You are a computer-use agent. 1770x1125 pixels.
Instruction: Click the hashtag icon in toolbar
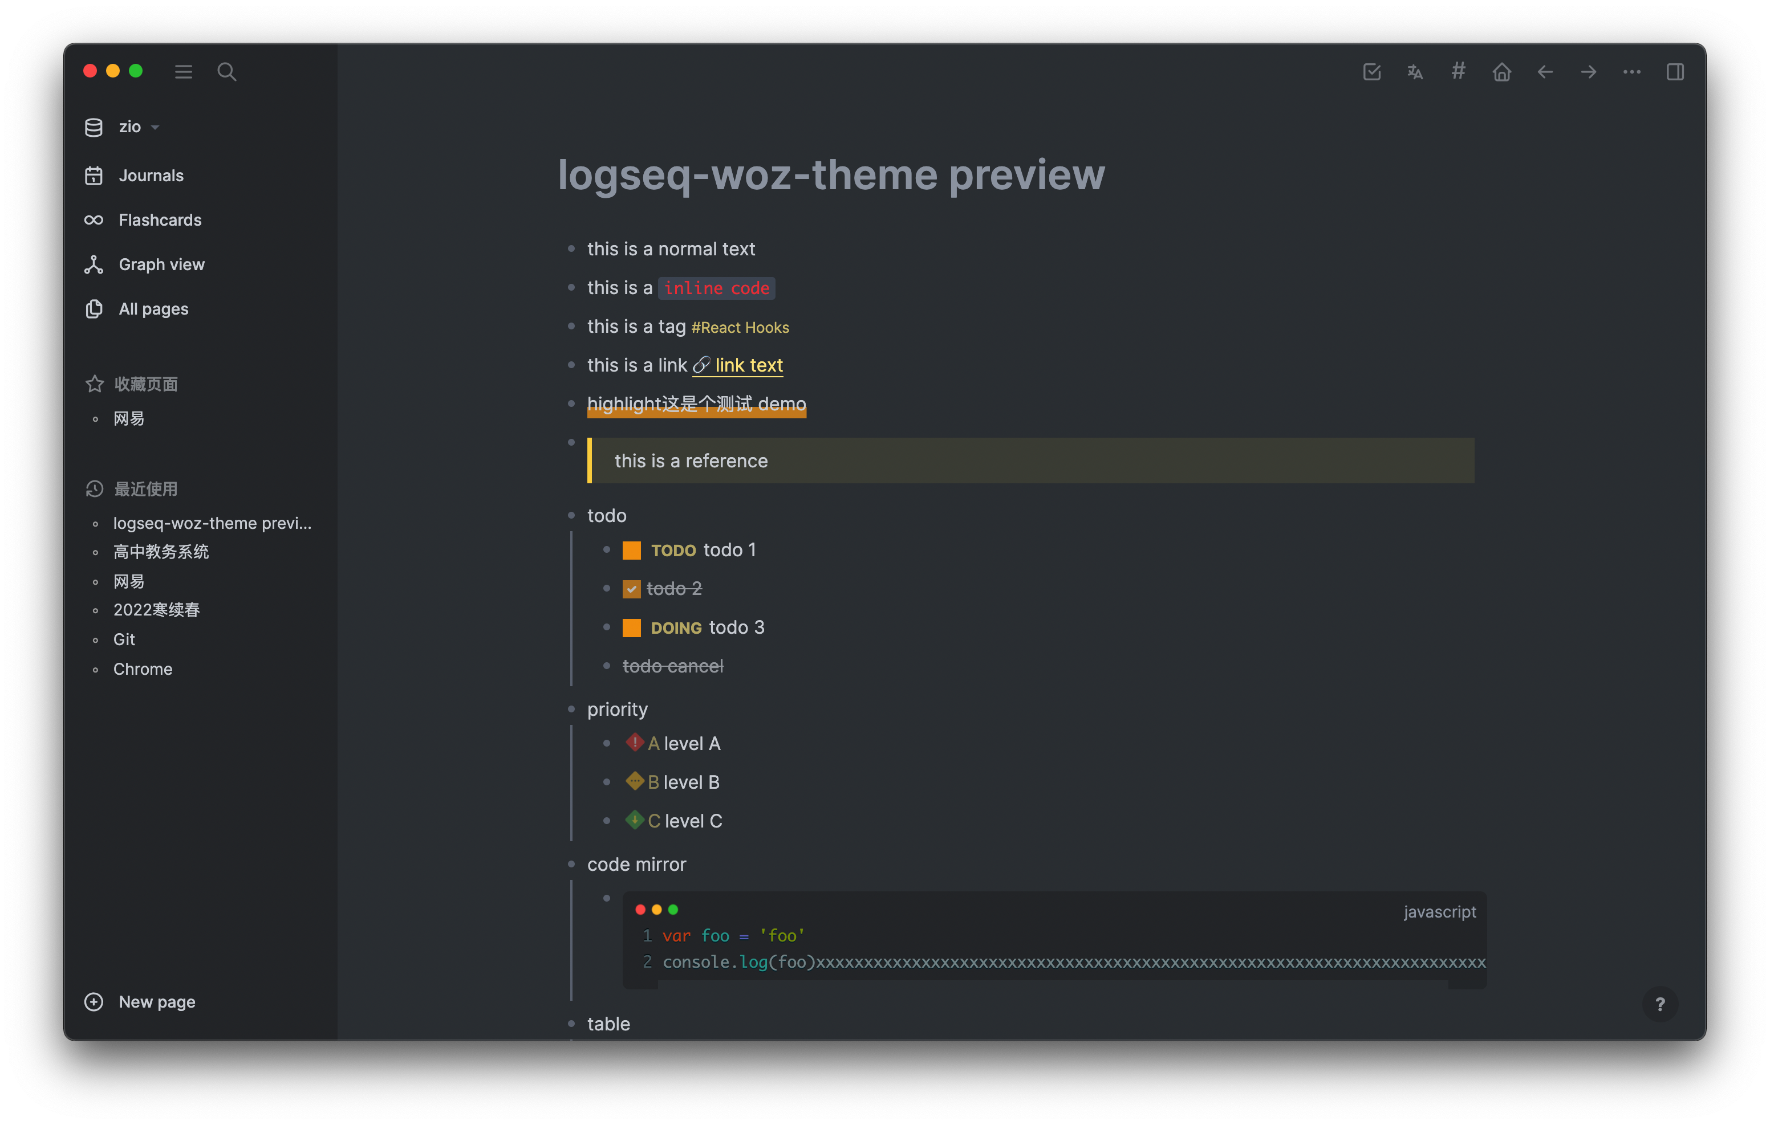pyautogui.click(x=1458, y=71)
